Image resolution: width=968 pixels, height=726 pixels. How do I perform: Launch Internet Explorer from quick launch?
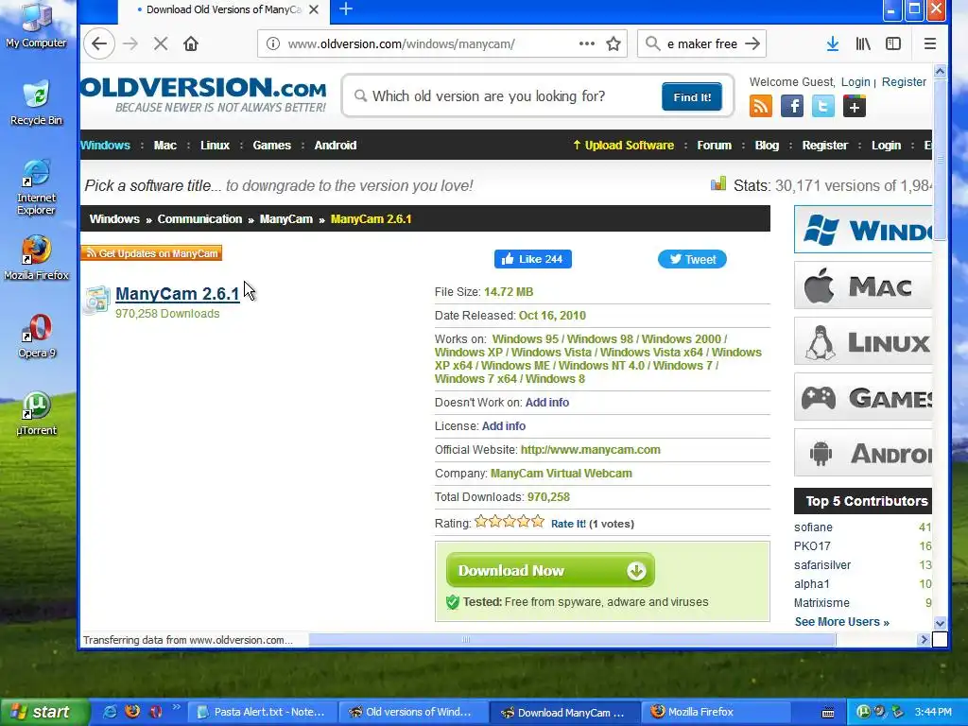tap(110, 712)
